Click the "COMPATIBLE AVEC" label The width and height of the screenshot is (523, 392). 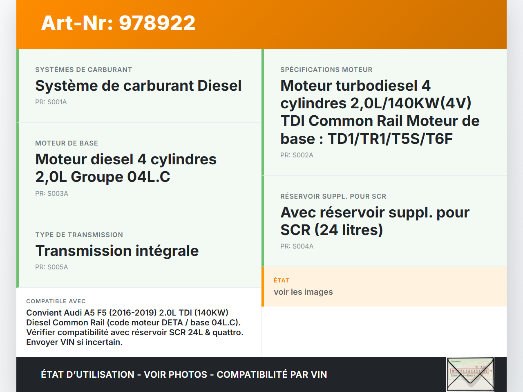[x=56, y=301]
